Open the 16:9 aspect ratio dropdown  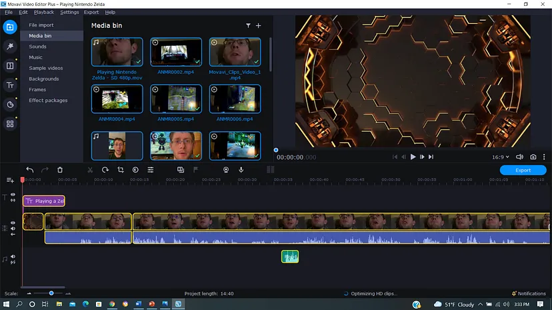(x=500, y=157)
